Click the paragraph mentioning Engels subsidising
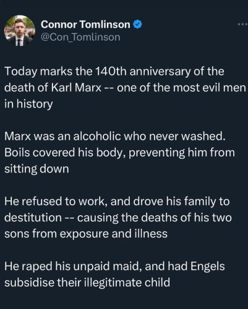This screenshot has height=309, width=248. click(x=114, y=274)
